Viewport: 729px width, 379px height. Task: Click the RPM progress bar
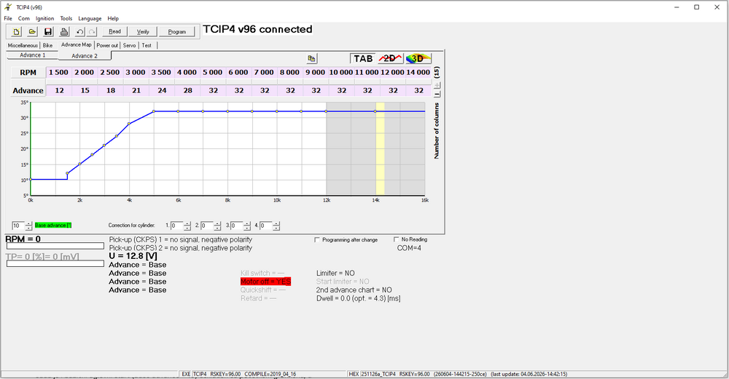tap(55, 246)
